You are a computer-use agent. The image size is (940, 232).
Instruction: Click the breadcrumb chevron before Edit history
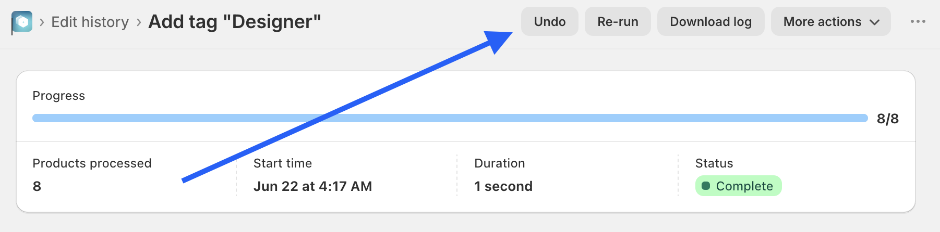[42, 22]
